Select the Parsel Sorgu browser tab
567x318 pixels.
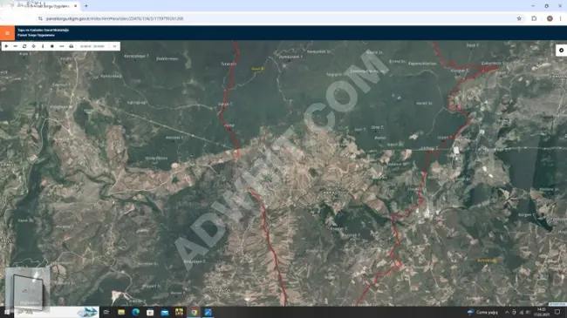[x=43, y=6]
